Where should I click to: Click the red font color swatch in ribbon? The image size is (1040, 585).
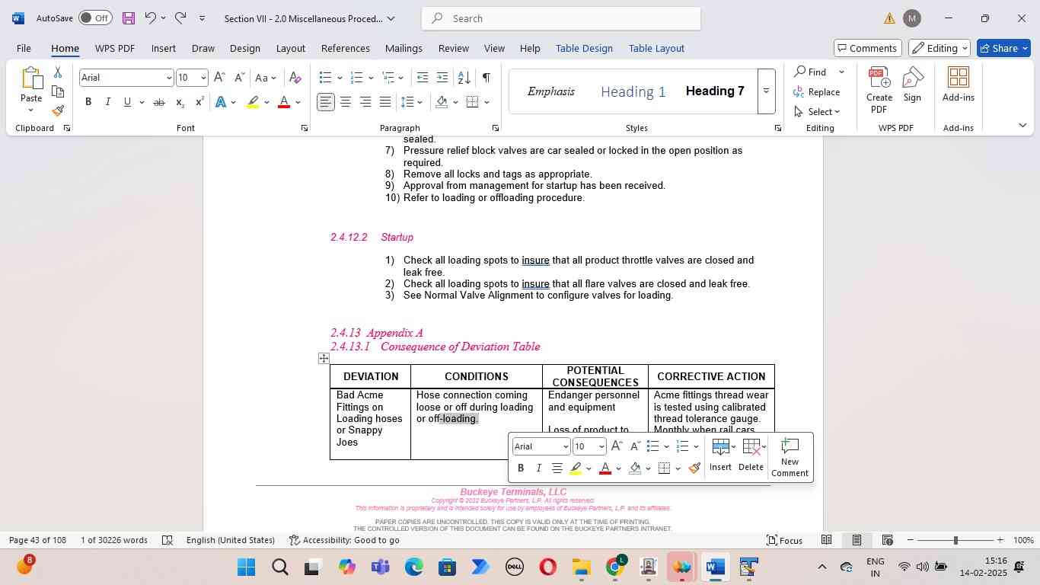[x=284, y=102]
